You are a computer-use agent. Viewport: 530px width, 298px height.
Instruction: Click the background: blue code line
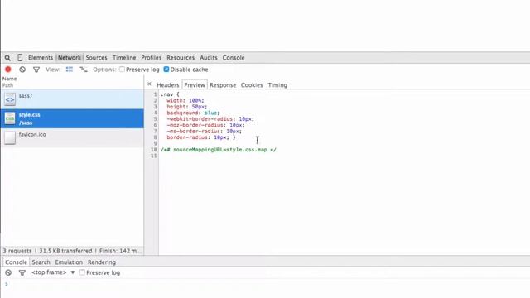(x=193, y=113)
